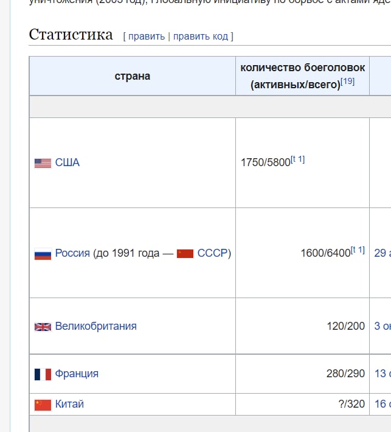Click the United Kingdom flag icon
391x432 pixels.
[x=43, y=326]
